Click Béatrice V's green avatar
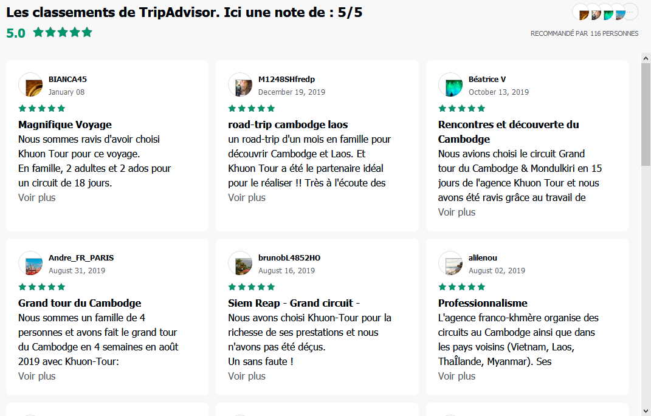Screen dimensions: 651x416 tap(450, 85)
